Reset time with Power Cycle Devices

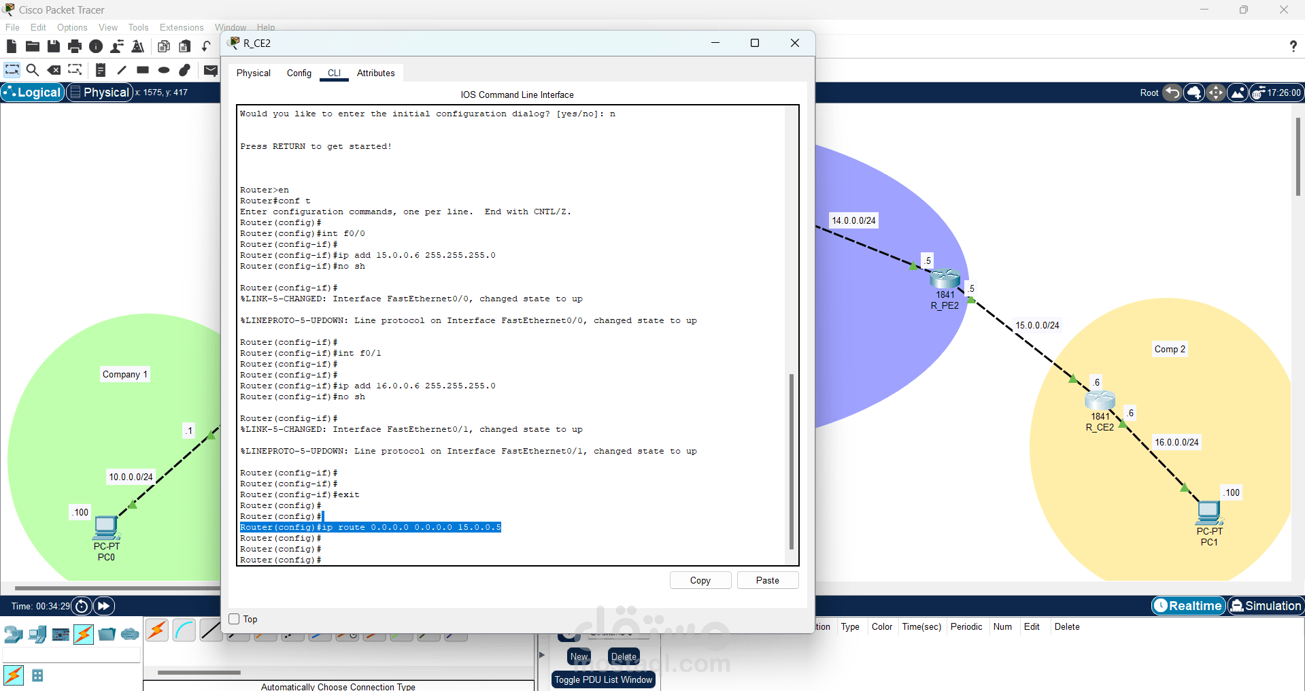82,606
